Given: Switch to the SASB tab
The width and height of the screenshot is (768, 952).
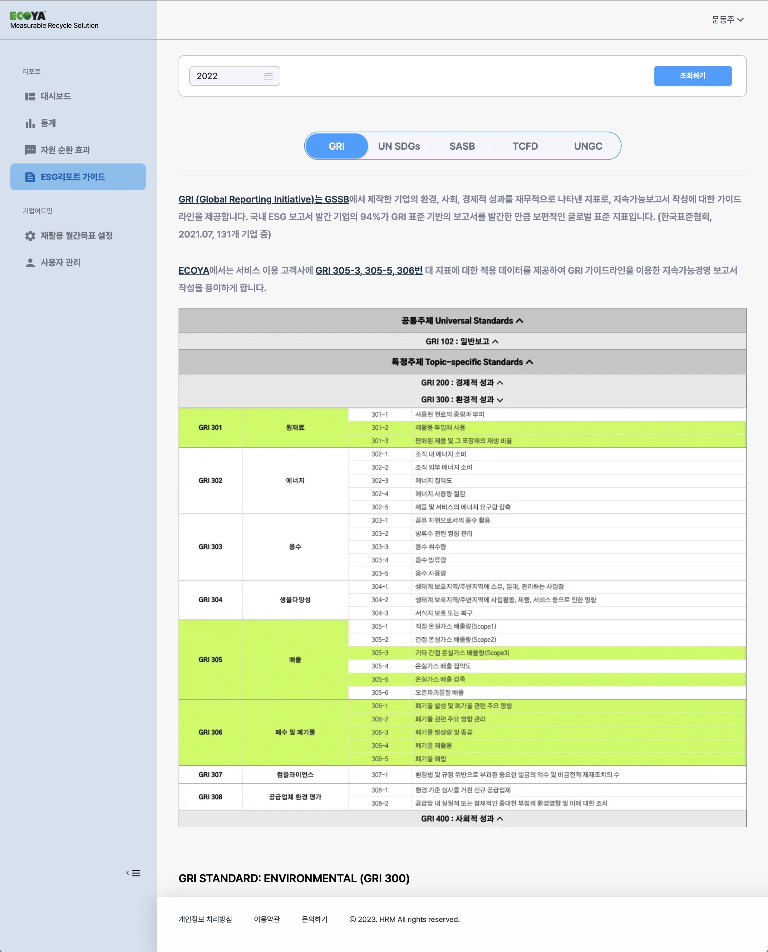Looking at the screenshot, I should [462, 146].
